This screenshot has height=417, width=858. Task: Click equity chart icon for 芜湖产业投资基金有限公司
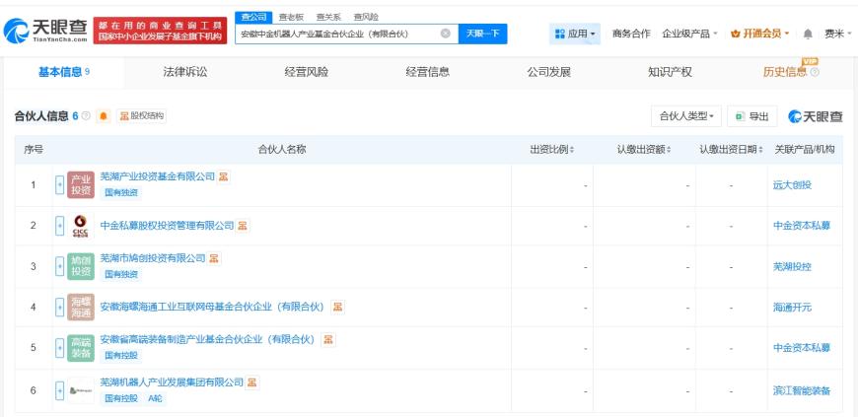223,176
